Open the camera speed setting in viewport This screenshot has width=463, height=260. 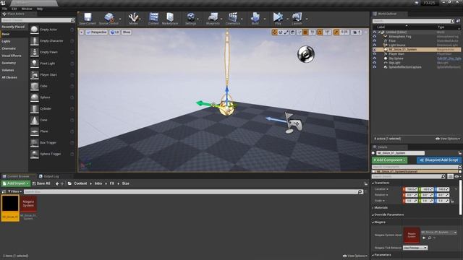coord(356,32)
